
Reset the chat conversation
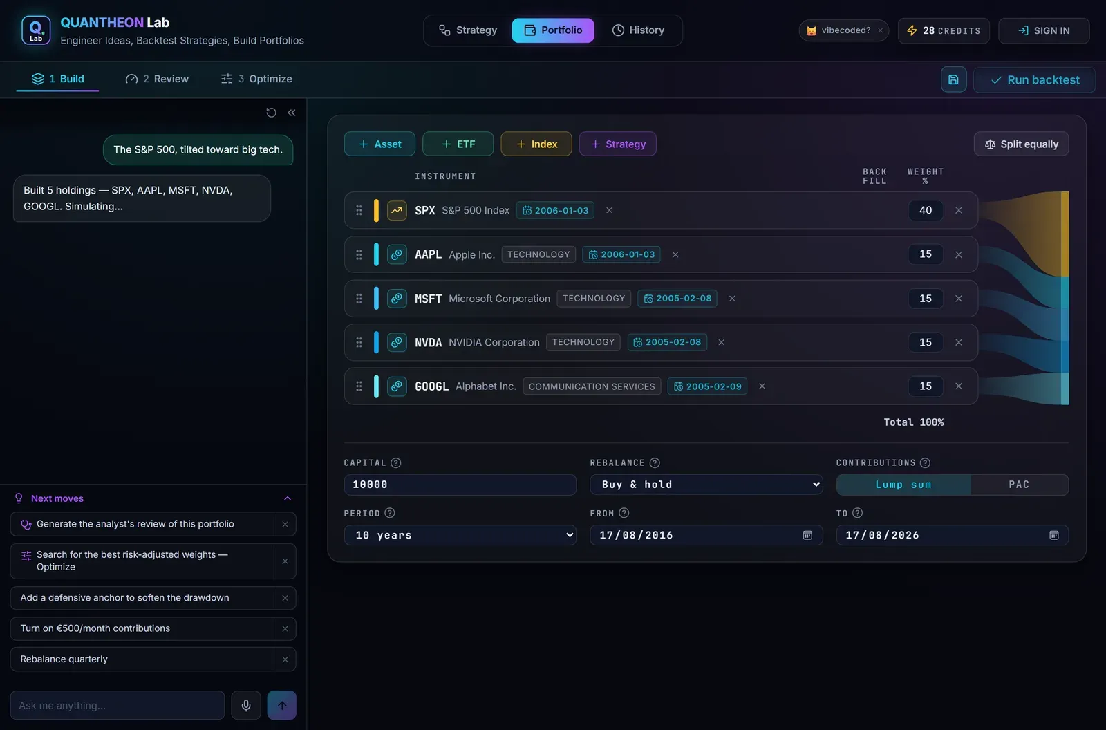pyautogui.click(x=271, y=113)
